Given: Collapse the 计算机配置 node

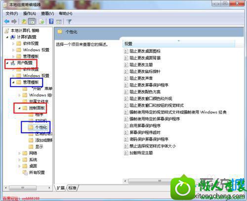Looking at the screenshot, I should 7,37.
